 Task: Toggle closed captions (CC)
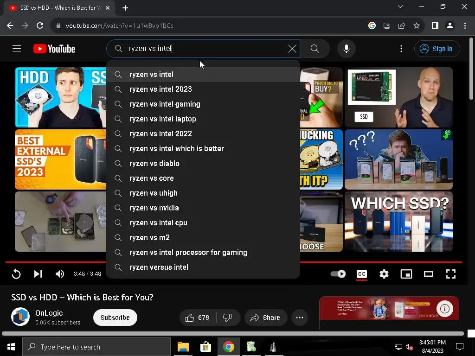tap(362, 274)
